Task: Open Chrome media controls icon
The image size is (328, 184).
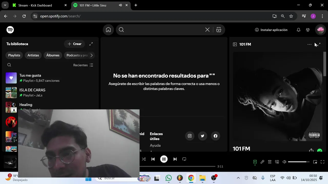Action: (304, 16)
